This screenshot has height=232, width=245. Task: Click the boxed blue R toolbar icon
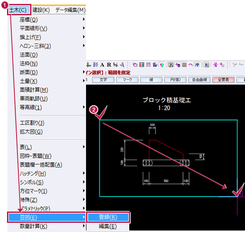pyautogui.click(x=207, y=65)
